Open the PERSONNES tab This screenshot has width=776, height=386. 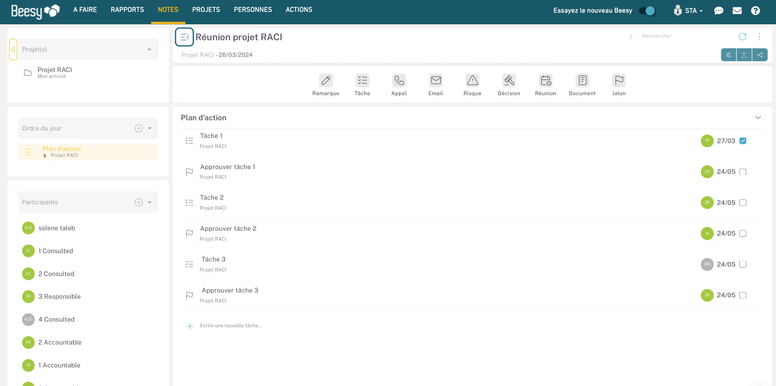coord(253,10)
